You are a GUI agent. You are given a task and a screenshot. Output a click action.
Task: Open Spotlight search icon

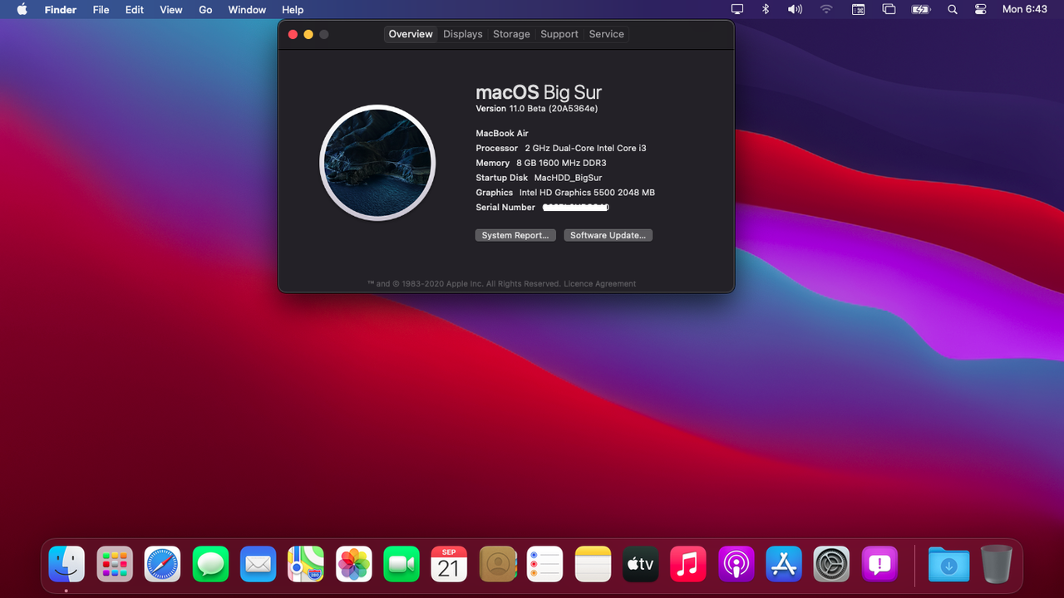953,9
